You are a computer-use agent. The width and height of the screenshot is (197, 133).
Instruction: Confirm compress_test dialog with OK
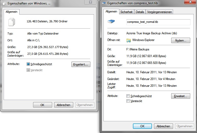(x=142, y=126)
